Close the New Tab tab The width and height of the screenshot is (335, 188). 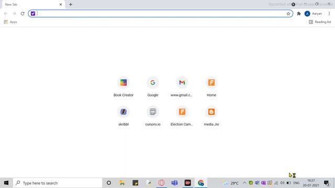61,5
